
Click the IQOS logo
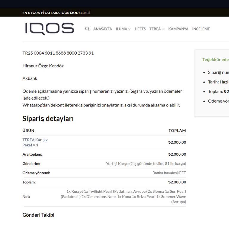[x=50, y=29]
